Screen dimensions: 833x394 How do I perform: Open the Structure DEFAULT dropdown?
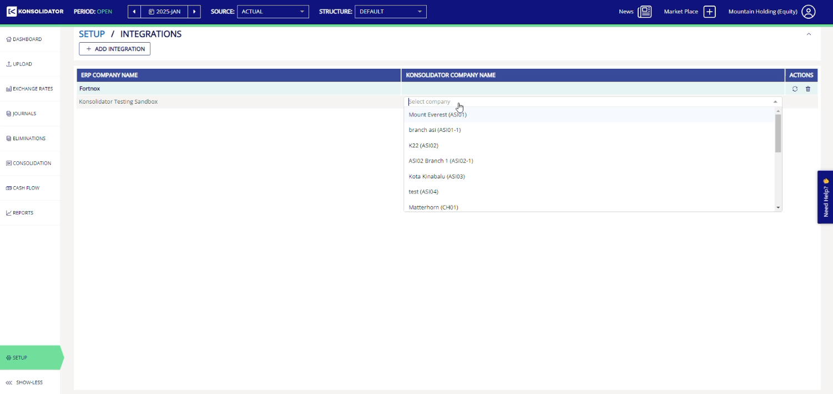click(x=391, y=12)
